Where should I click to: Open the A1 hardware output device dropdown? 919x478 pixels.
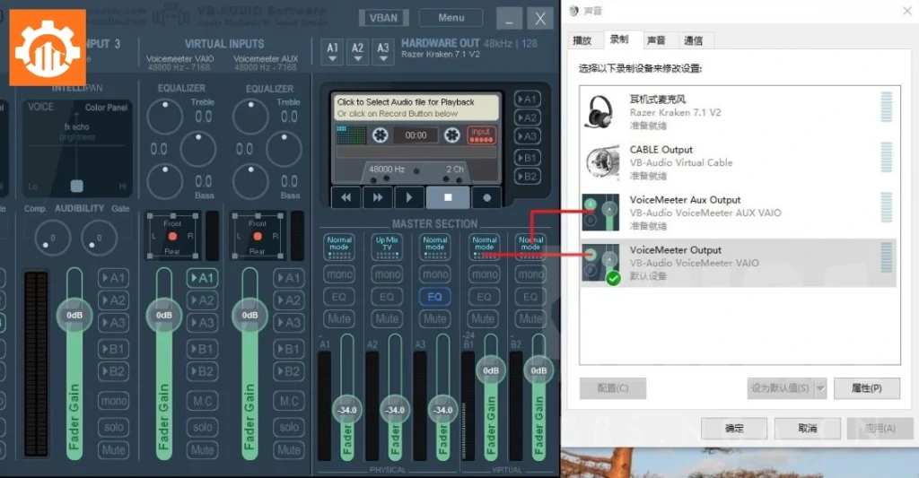332,52
